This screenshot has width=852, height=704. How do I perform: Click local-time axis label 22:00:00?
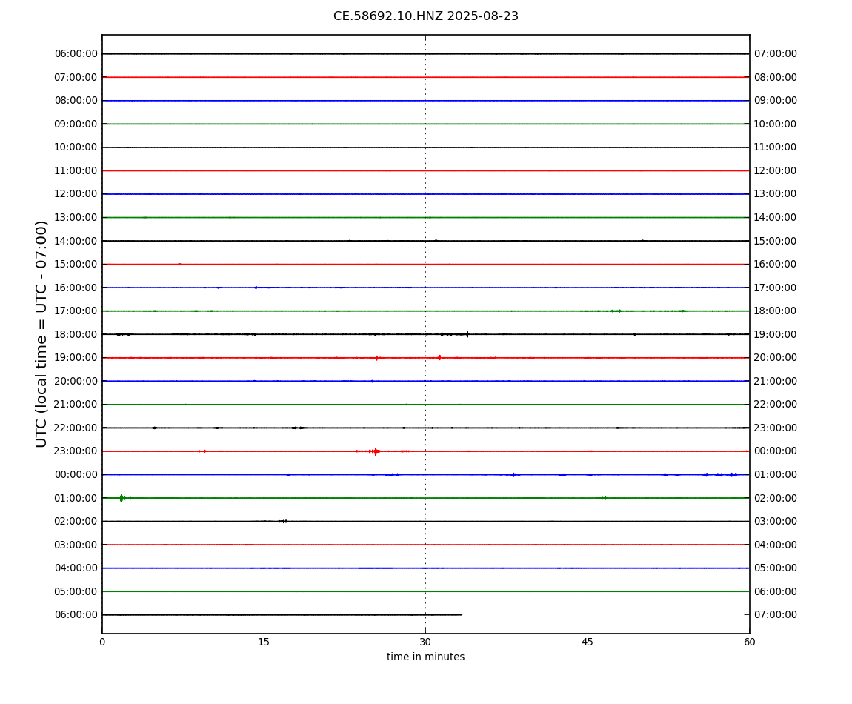(776, 405)
